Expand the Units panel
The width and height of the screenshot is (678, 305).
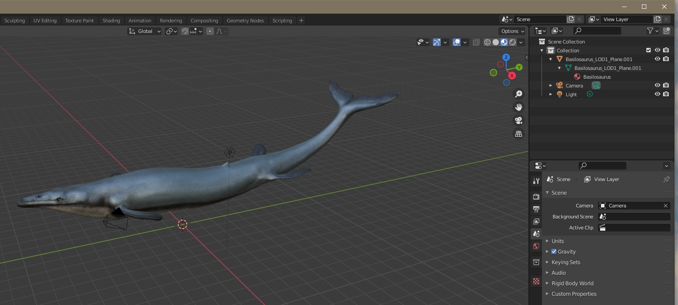pos(557,241)
